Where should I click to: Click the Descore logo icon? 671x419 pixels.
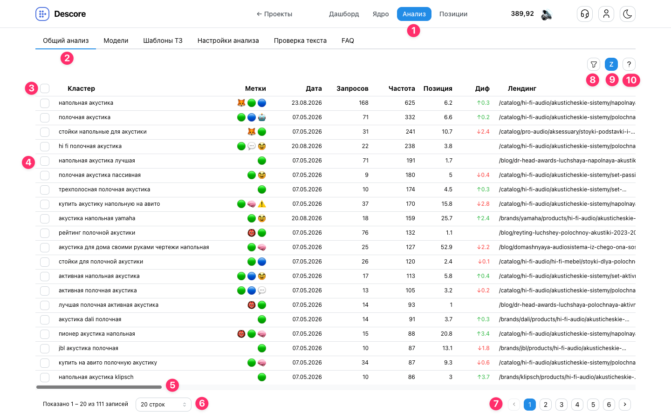click(42, 14)
